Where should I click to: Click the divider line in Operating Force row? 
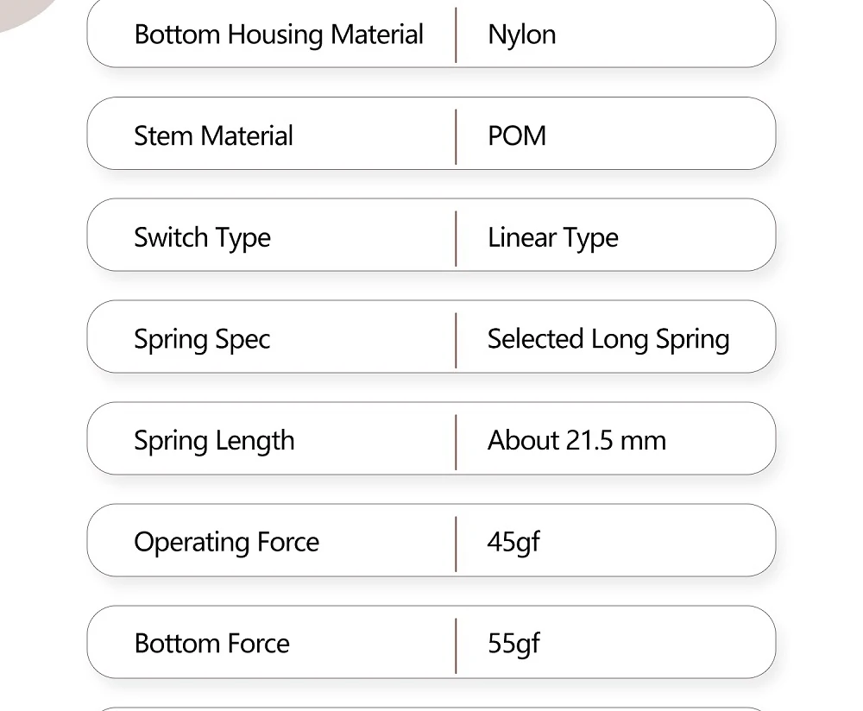pyautogui.click(x=456, y=542)
